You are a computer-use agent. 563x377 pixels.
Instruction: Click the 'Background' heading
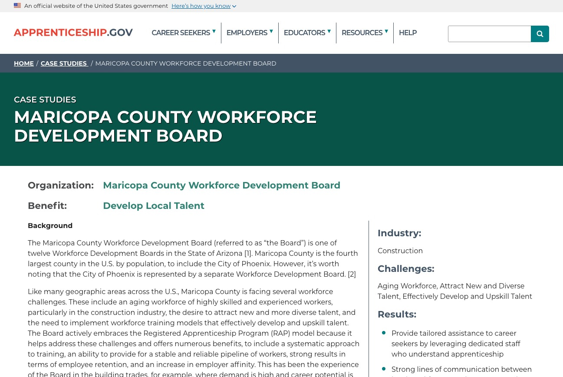pyautogui.click(x=50, y=226)
